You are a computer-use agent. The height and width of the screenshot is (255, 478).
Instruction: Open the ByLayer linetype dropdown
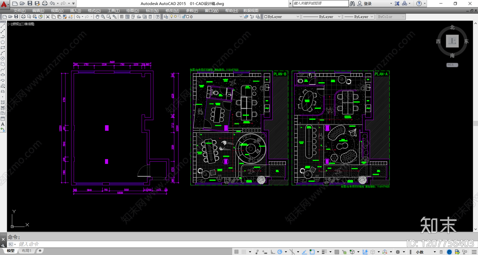click(x=322, y=17)
